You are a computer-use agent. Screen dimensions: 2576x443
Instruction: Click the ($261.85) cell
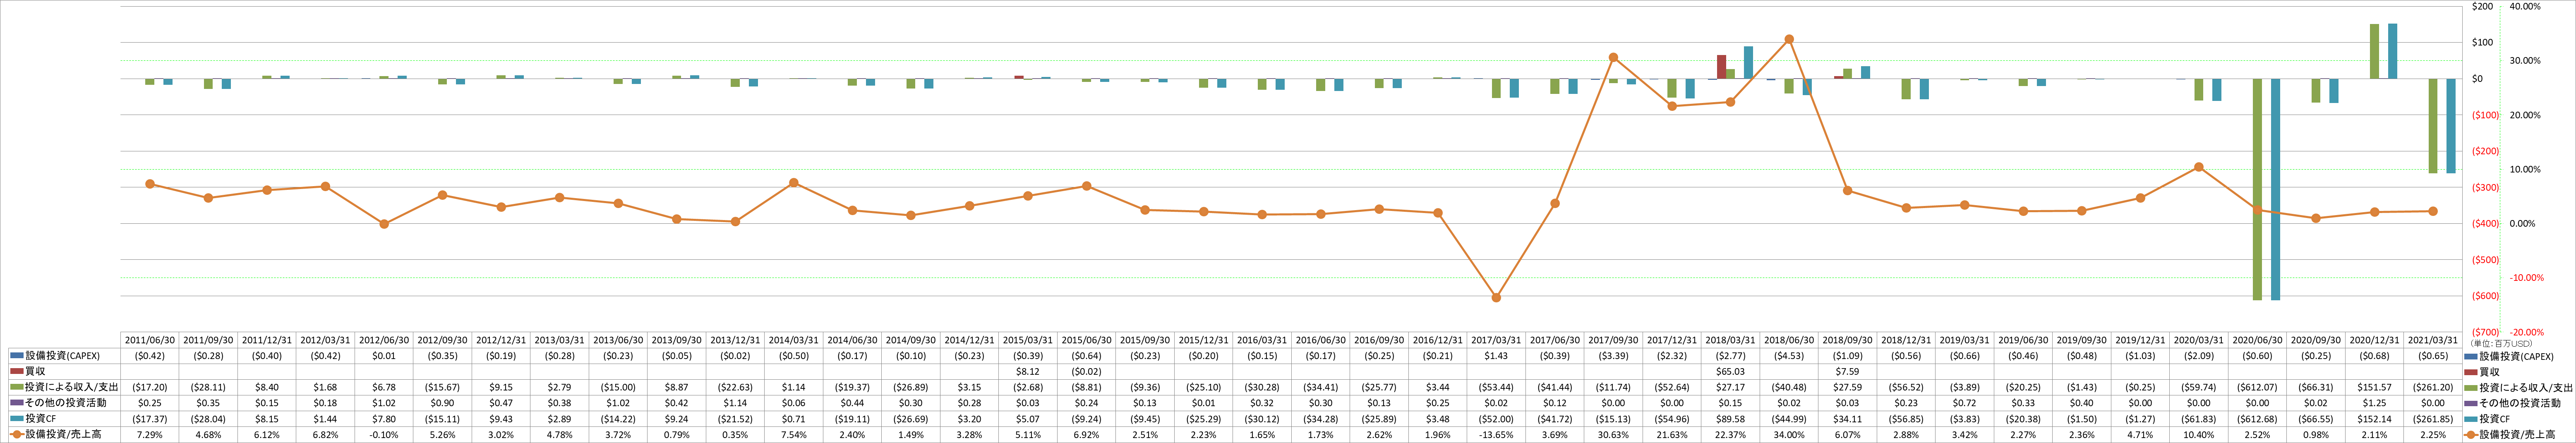pos(2433,419)
